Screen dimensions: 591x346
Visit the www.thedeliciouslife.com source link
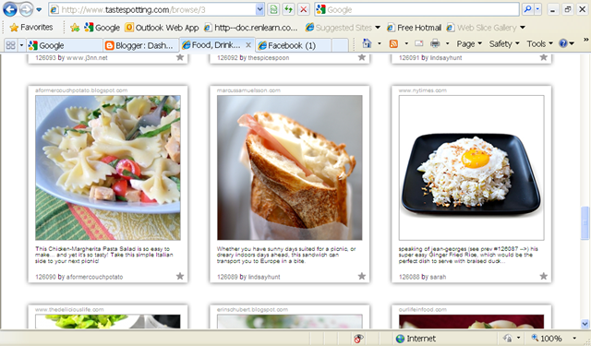coord(69,309)
